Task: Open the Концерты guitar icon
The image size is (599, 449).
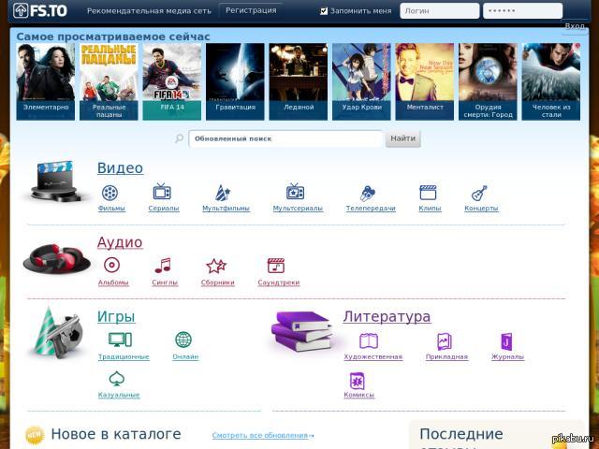Action: pyautogui.click(x=479, y=193)
